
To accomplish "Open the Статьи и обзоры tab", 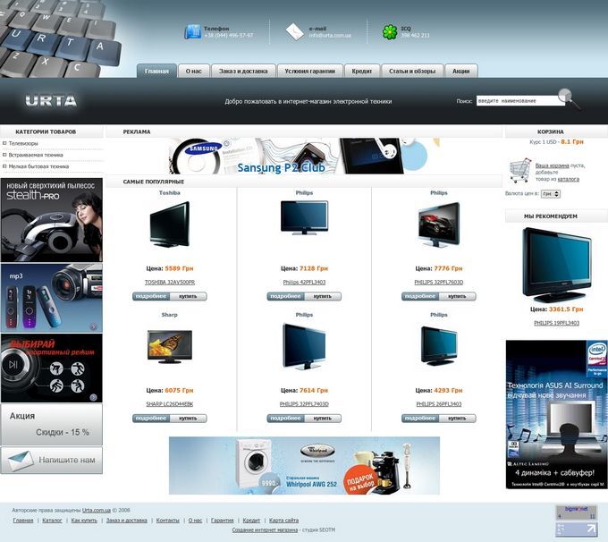I will point(412,71).
